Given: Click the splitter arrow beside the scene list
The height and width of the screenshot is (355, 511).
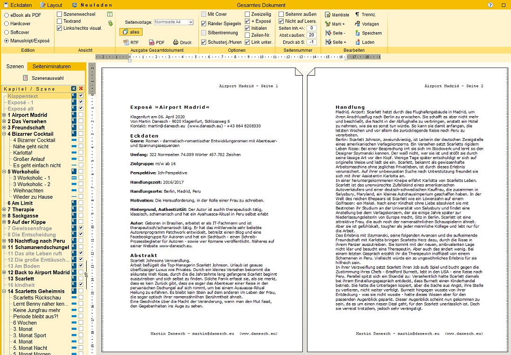Looking at the screenshot, I should (x=86, y=275).
